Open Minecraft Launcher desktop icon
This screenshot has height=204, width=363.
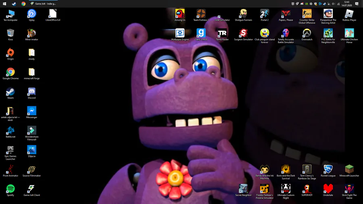click(349, 171)
